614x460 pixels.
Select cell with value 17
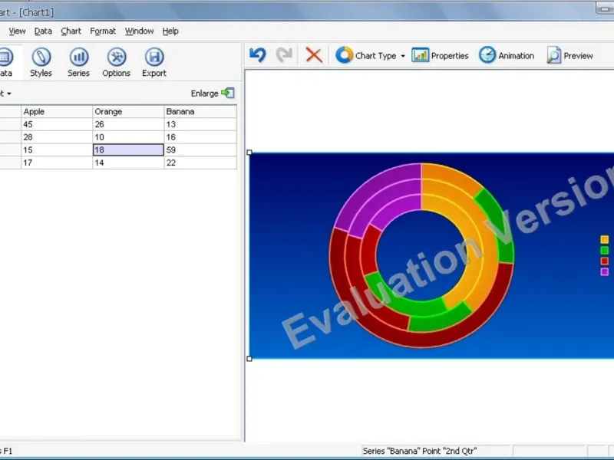[57, 163]
